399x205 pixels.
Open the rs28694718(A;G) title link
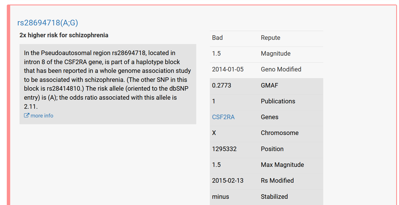(48, 23)
